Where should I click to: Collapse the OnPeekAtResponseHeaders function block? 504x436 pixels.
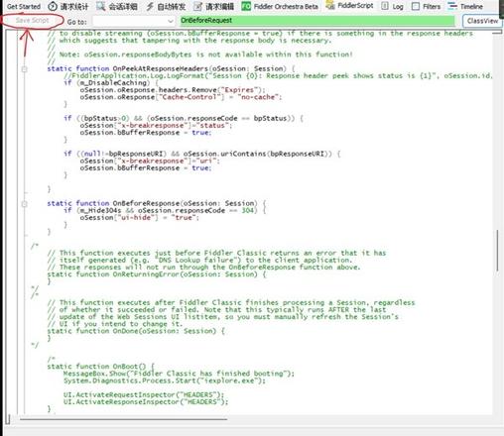[24, 69]
